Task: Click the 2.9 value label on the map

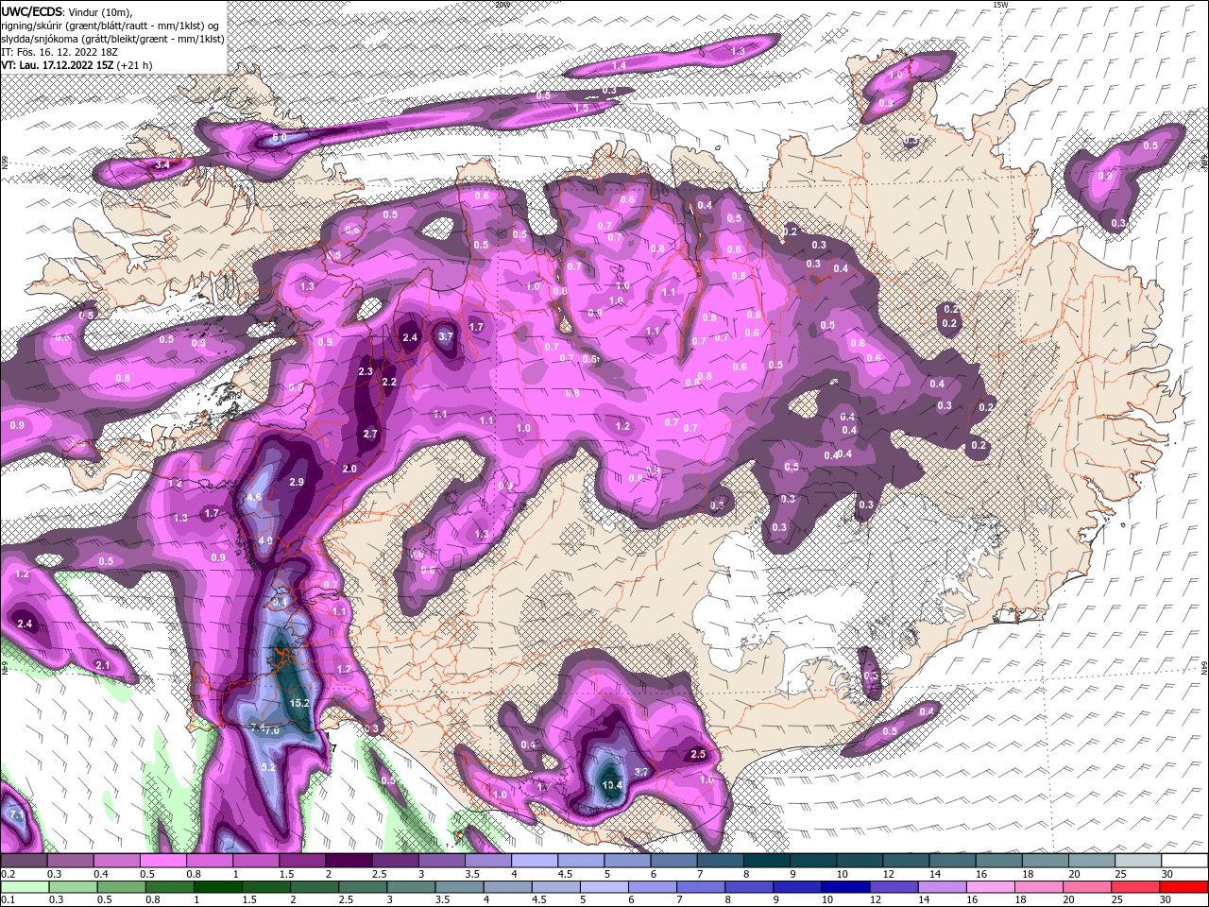Action: [x=298, y=482]
